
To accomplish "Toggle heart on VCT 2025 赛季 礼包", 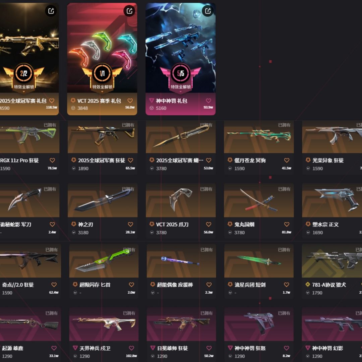I will 130,101.
